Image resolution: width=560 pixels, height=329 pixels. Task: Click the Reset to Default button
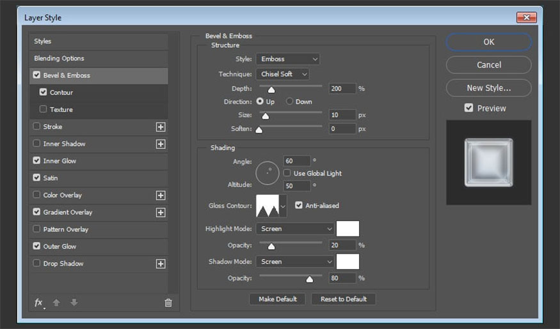tap(343, 299)
